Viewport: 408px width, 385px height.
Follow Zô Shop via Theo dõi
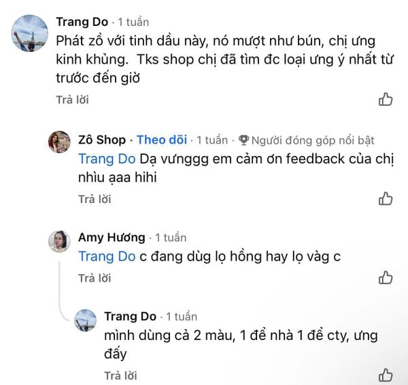(x=162, y=140)
